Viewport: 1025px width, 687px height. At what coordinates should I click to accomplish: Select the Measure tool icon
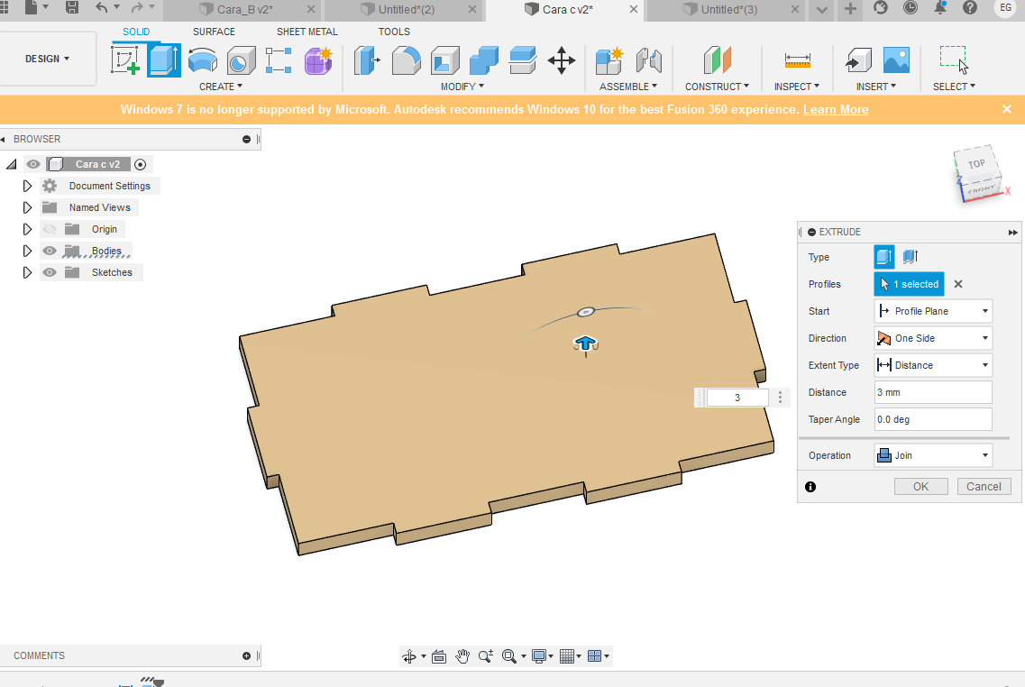point(797,60)
